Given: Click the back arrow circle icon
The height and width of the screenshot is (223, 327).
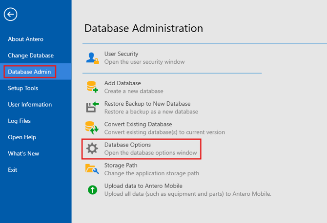Looking at the screenshot, I should click(x=10, y=14).
